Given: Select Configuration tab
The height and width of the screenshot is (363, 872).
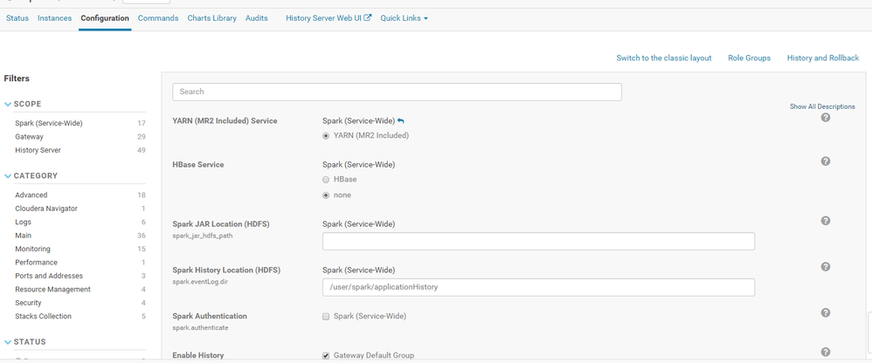Looking at the screenshot, I should pyautogui.click(x=105, y=17).
